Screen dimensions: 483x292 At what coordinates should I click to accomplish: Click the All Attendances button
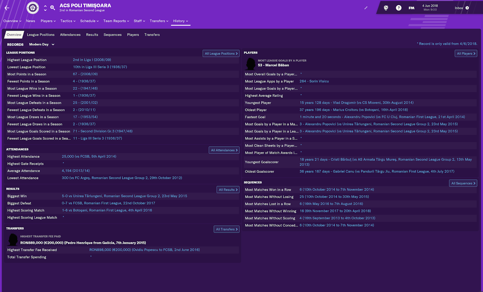tap(224, 150)
